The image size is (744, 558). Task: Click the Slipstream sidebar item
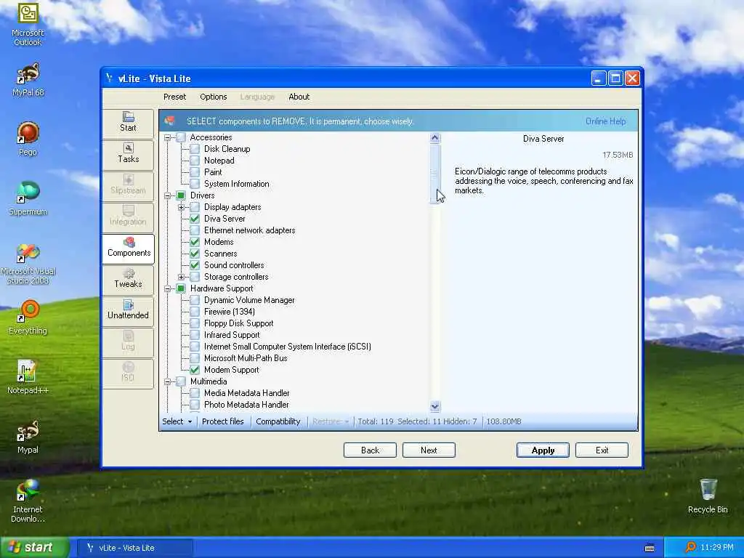coord(128,185)
